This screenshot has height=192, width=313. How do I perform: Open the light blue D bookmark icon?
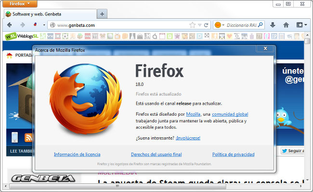tap(199, 36)
